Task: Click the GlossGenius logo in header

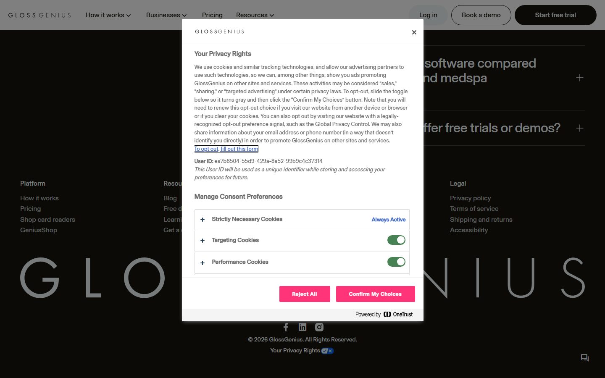Action: coord(39,15)
